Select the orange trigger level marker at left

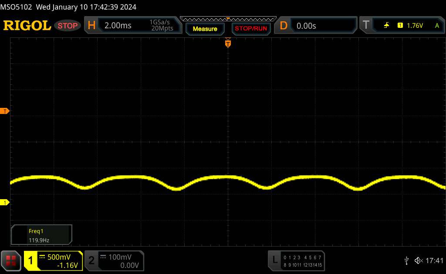pos(6,111)
